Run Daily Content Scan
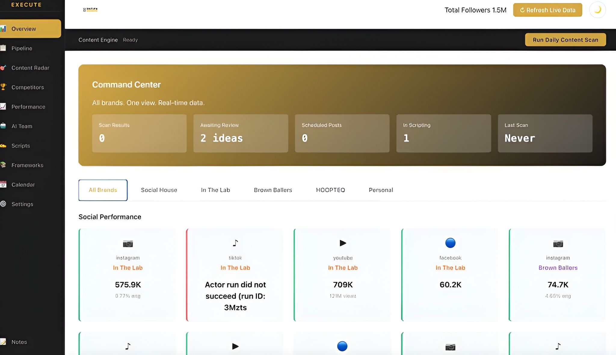 (565, 40)
